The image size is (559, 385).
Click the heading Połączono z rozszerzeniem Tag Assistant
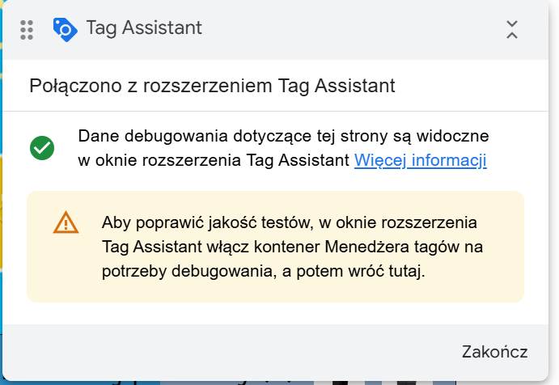tap(212, 86)
